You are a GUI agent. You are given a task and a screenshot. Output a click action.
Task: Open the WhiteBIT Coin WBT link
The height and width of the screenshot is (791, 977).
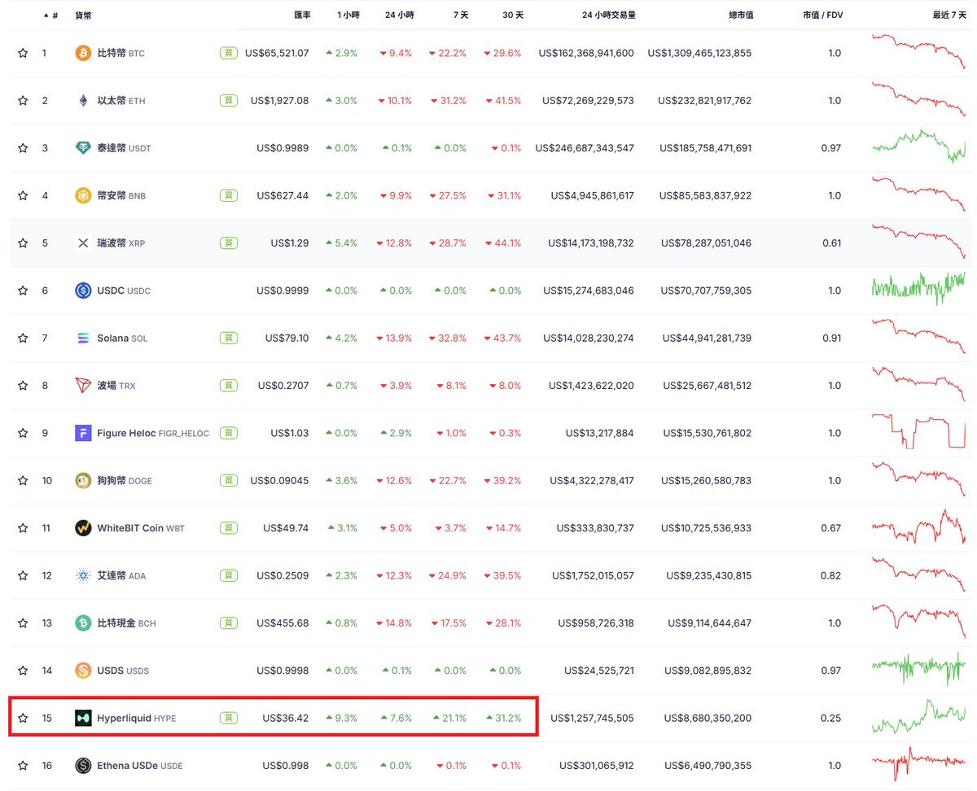click(x=141, y=528)
